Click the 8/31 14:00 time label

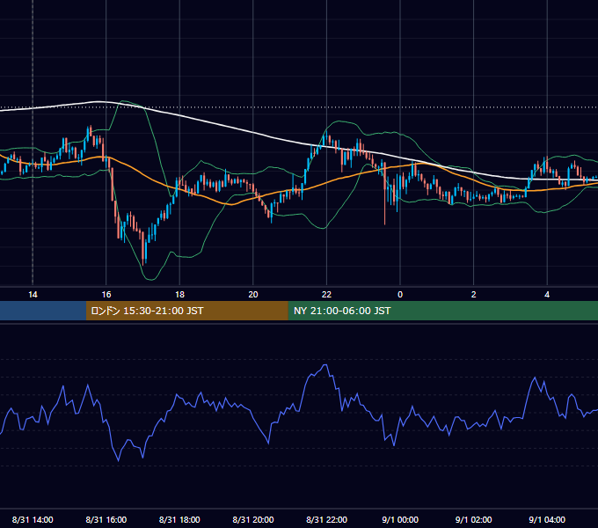(x=33, y=519)
